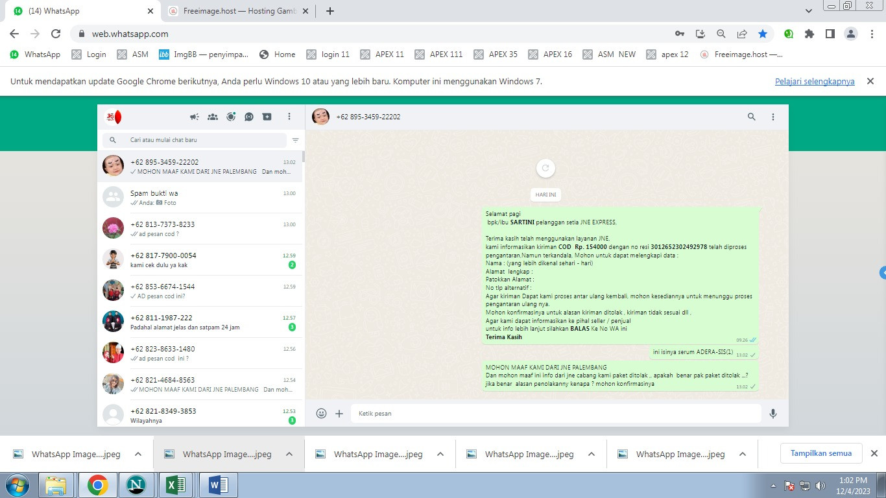
Task: Click the install app icon in address bar
Action: coord(700,34)
